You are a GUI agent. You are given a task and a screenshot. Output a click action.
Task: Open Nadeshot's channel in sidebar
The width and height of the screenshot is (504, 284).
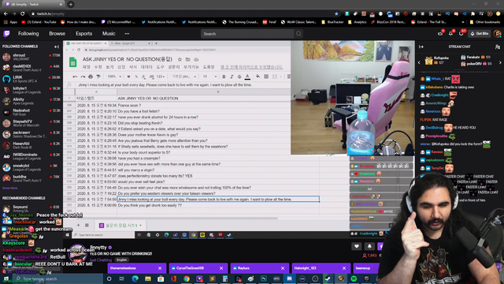tap(31, 112)
